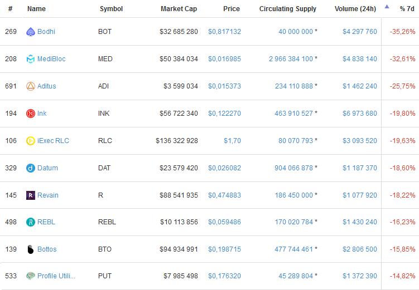This screenshot has height=290, width=419.
Task: Select Bodhi 7d change -35,26%
Action: [x=402, y=32]
